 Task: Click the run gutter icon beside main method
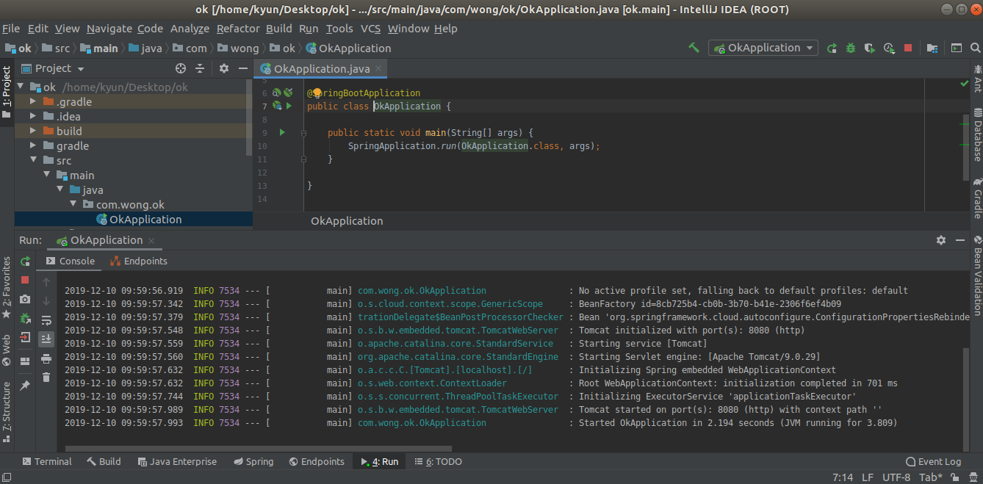click(x=282, y=133)
